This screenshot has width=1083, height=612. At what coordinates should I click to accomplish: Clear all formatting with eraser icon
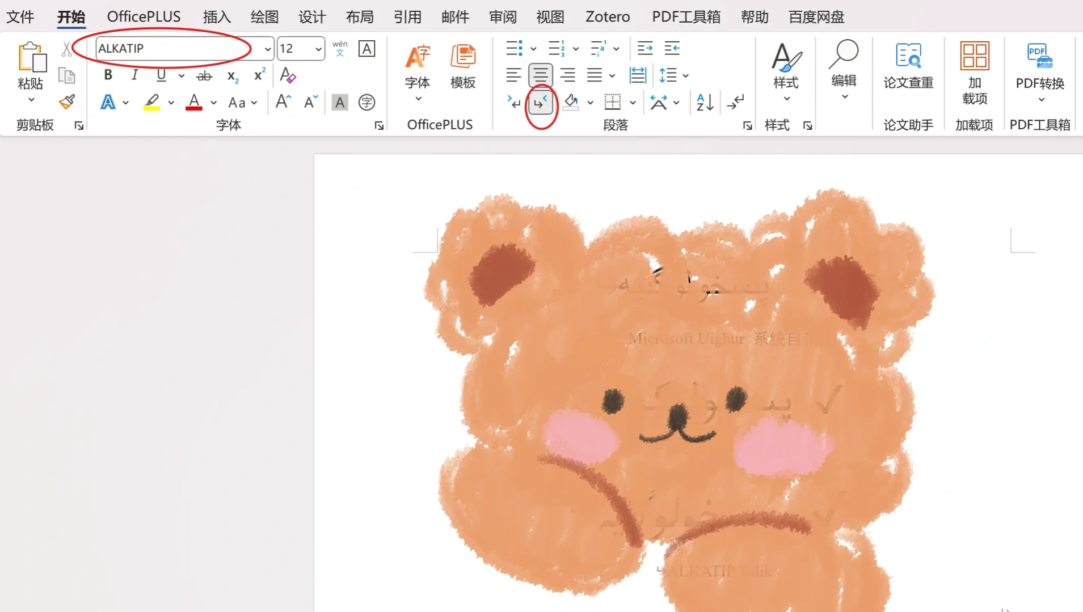pyautogui.click(x=288, y=75)
